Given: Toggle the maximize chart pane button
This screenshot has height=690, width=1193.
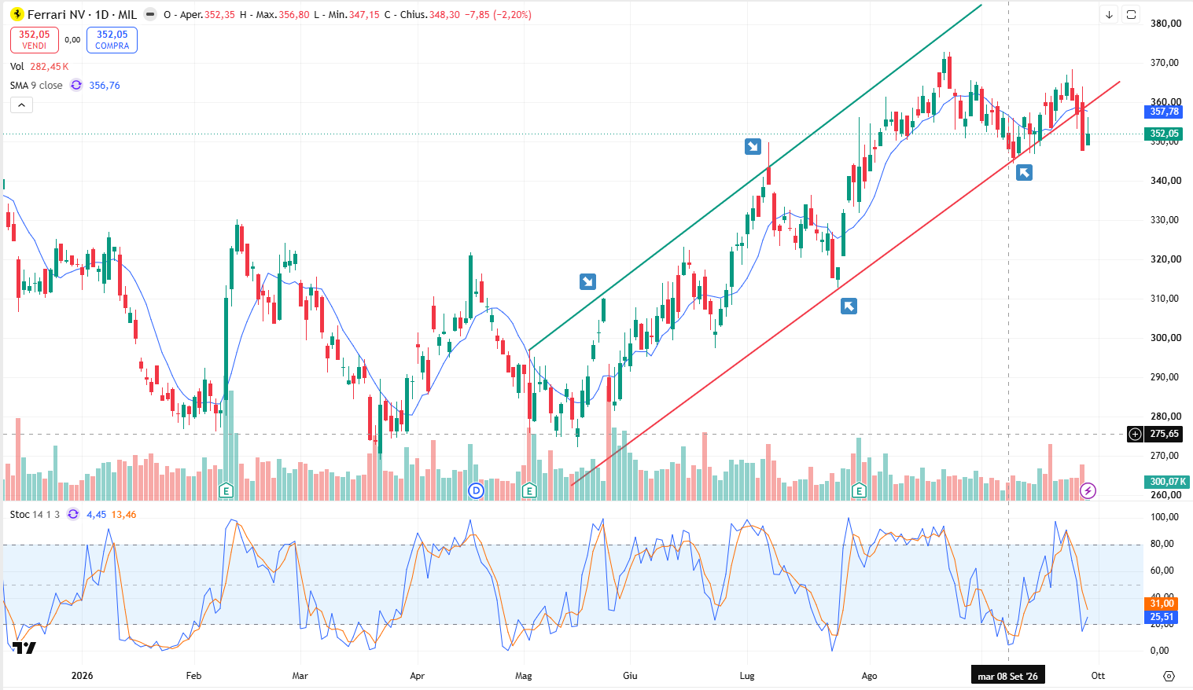Looking at the screenshot, I should click(x=1131, y=14).
